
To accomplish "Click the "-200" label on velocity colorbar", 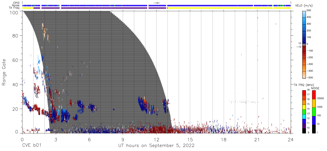I will [309, 58].
